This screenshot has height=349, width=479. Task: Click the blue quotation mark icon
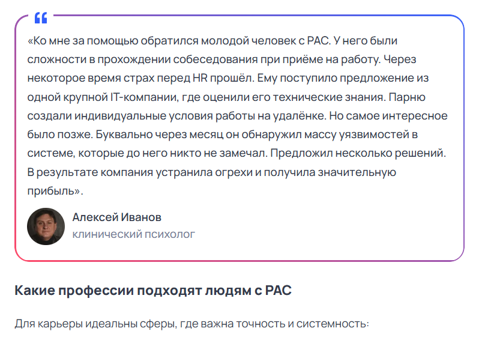coord(41,18)
